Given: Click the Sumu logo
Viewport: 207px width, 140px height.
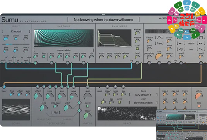Looking at the screenshot, I should tap(10, 20).
